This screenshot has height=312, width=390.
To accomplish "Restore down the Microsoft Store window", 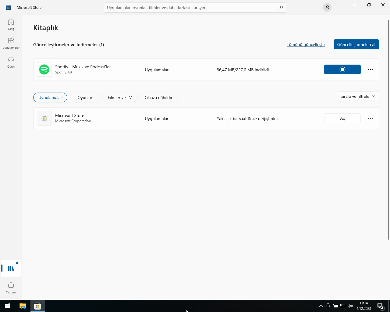I will [369, 5].
